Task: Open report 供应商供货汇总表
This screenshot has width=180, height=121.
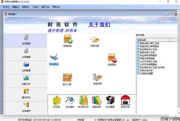Action: click(147, 49)
